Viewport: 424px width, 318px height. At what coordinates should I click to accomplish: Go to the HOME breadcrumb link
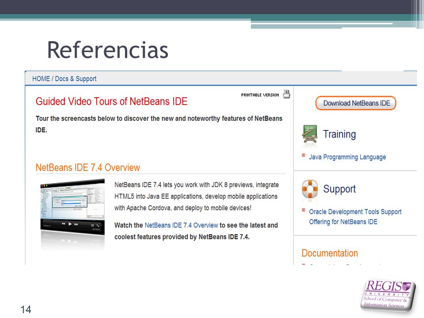coord(41,79)
